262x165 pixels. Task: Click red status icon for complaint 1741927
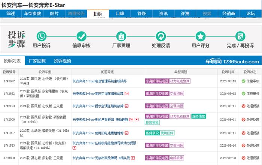[x=243, y=133]
